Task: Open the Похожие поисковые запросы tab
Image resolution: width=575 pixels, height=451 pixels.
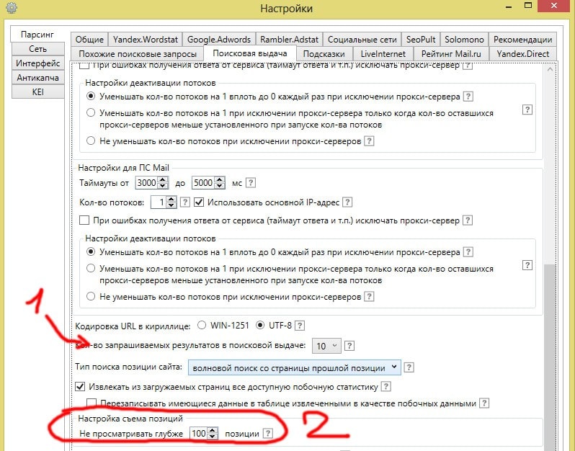Action: pos(138,54)
